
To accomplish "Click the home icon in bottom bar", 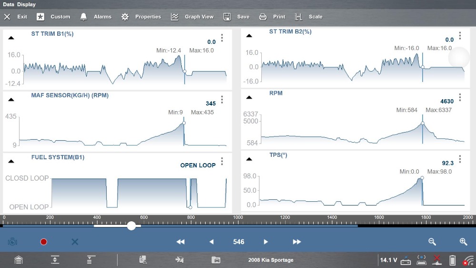I will 18,260.
